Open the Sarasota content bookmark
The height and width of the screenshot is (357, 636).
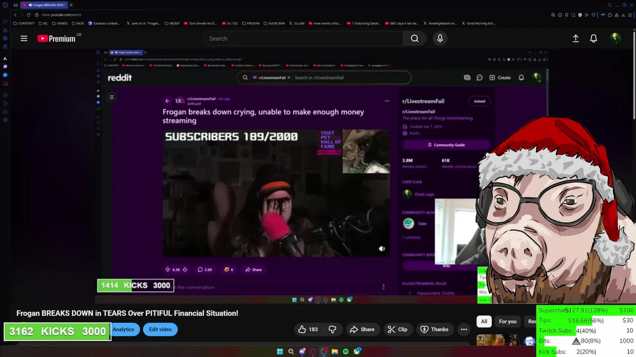(x=104, y=23)
